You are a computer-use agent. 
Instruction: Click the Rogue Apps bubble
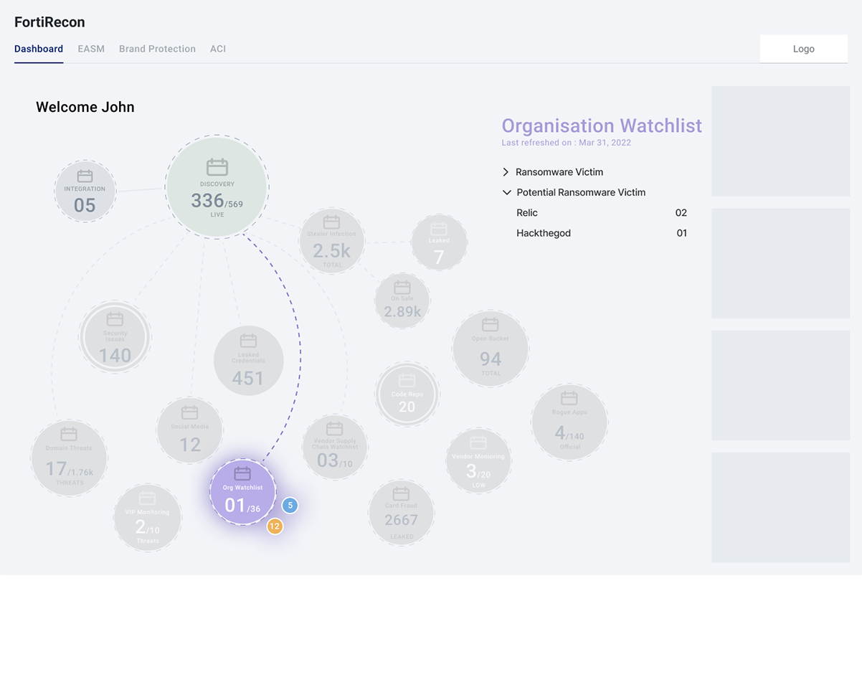(x=569, y=422)
